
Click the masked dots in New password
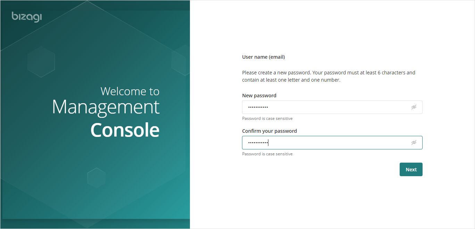coord(258,107)
